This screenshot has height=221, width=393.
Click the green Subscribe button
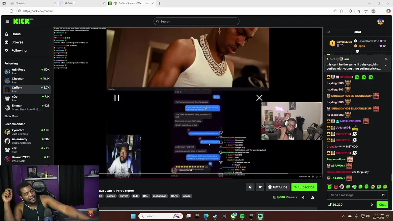[304, 187]
